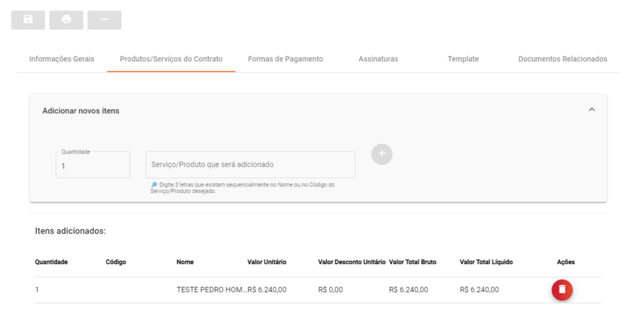Go to the Assinaturas tab

tap(378, 59)
